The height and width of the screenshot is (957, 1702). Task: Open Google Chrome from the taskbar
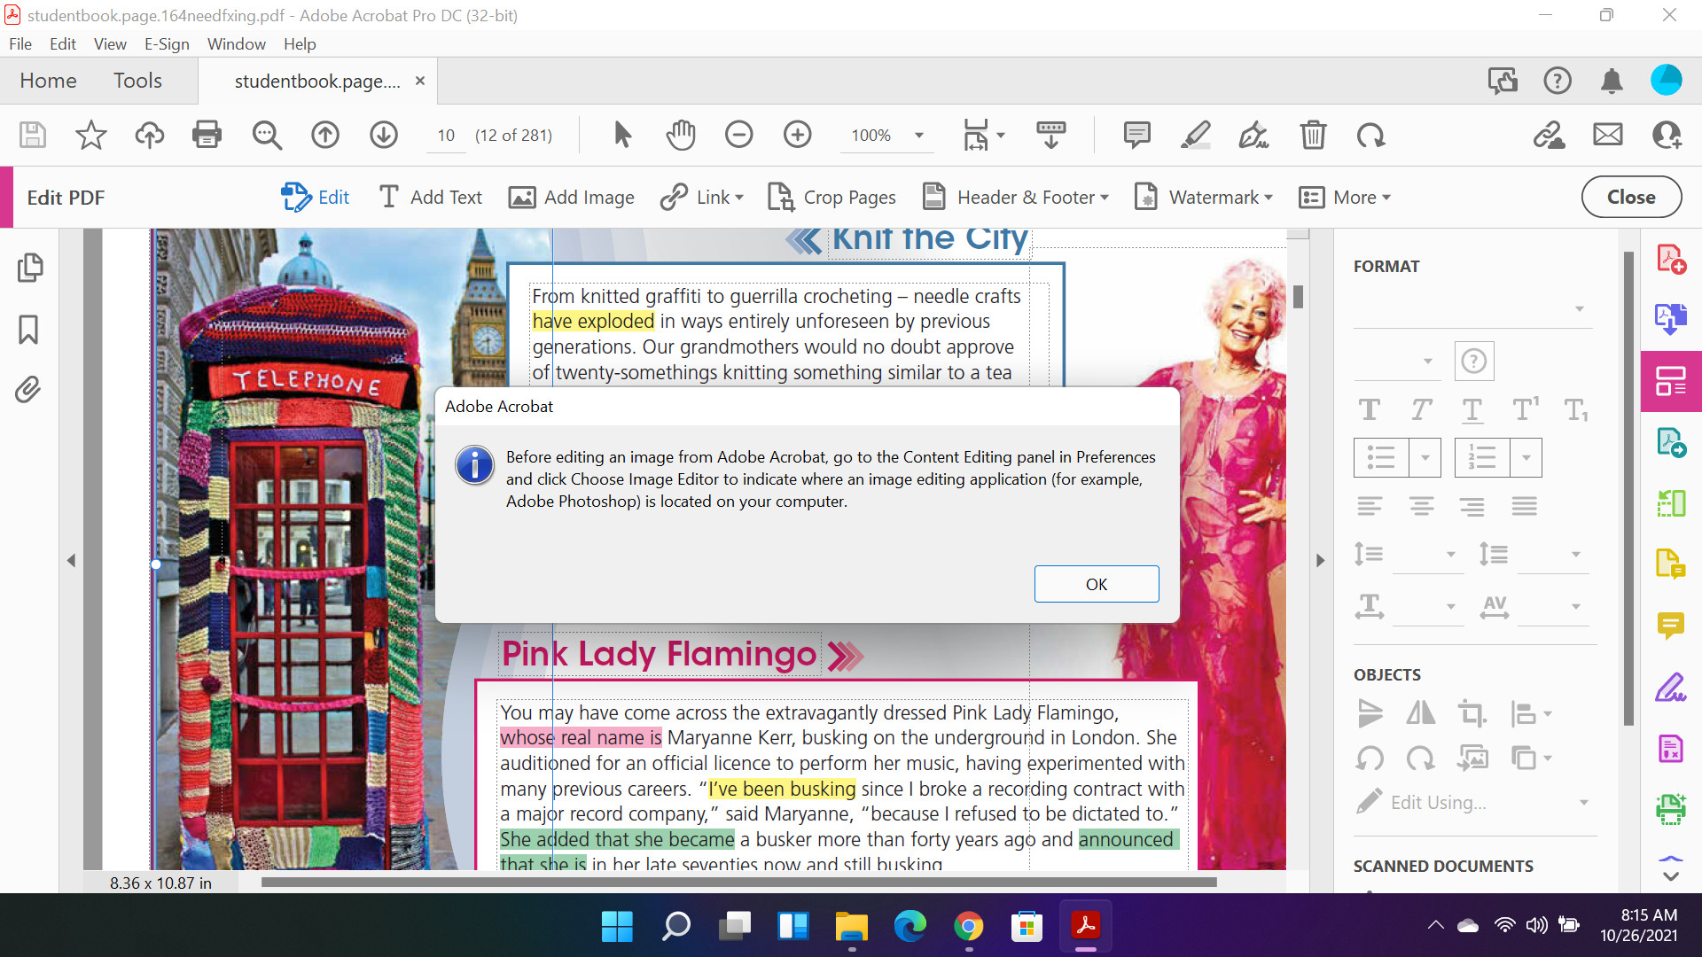pos(969,927)
